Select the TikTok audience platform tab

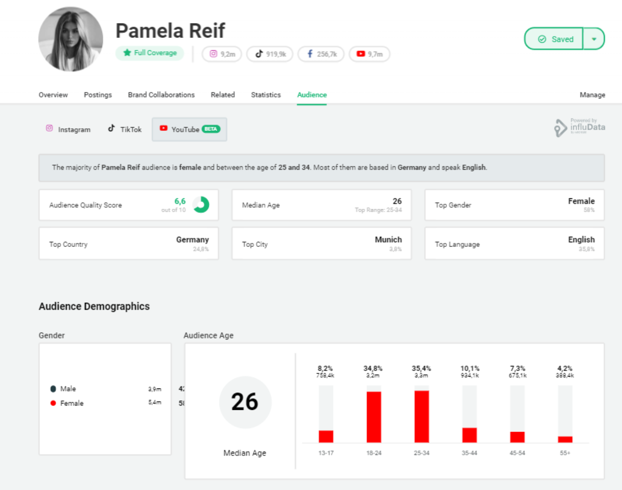[x=125, y=129]
